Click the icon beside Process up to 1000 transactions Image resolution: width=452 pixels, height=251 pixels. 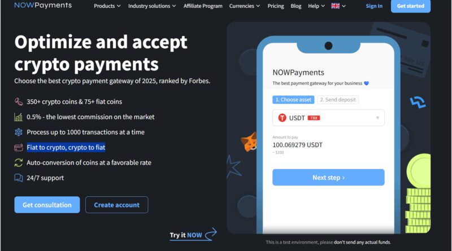19,132
